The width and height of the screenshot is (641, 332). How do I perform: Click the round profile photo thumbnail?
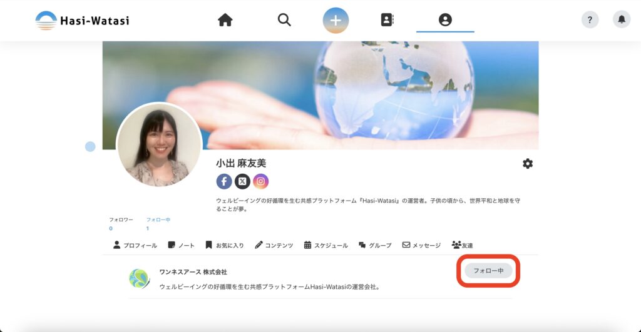[x=159, y=146]
